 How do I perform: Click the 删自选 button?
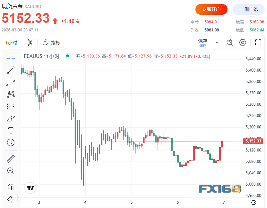[x=248, y=9]
